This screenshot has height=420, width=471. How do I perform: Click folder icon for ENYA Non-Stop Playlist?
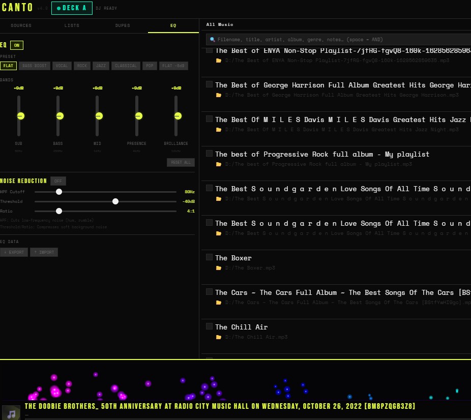219,61
